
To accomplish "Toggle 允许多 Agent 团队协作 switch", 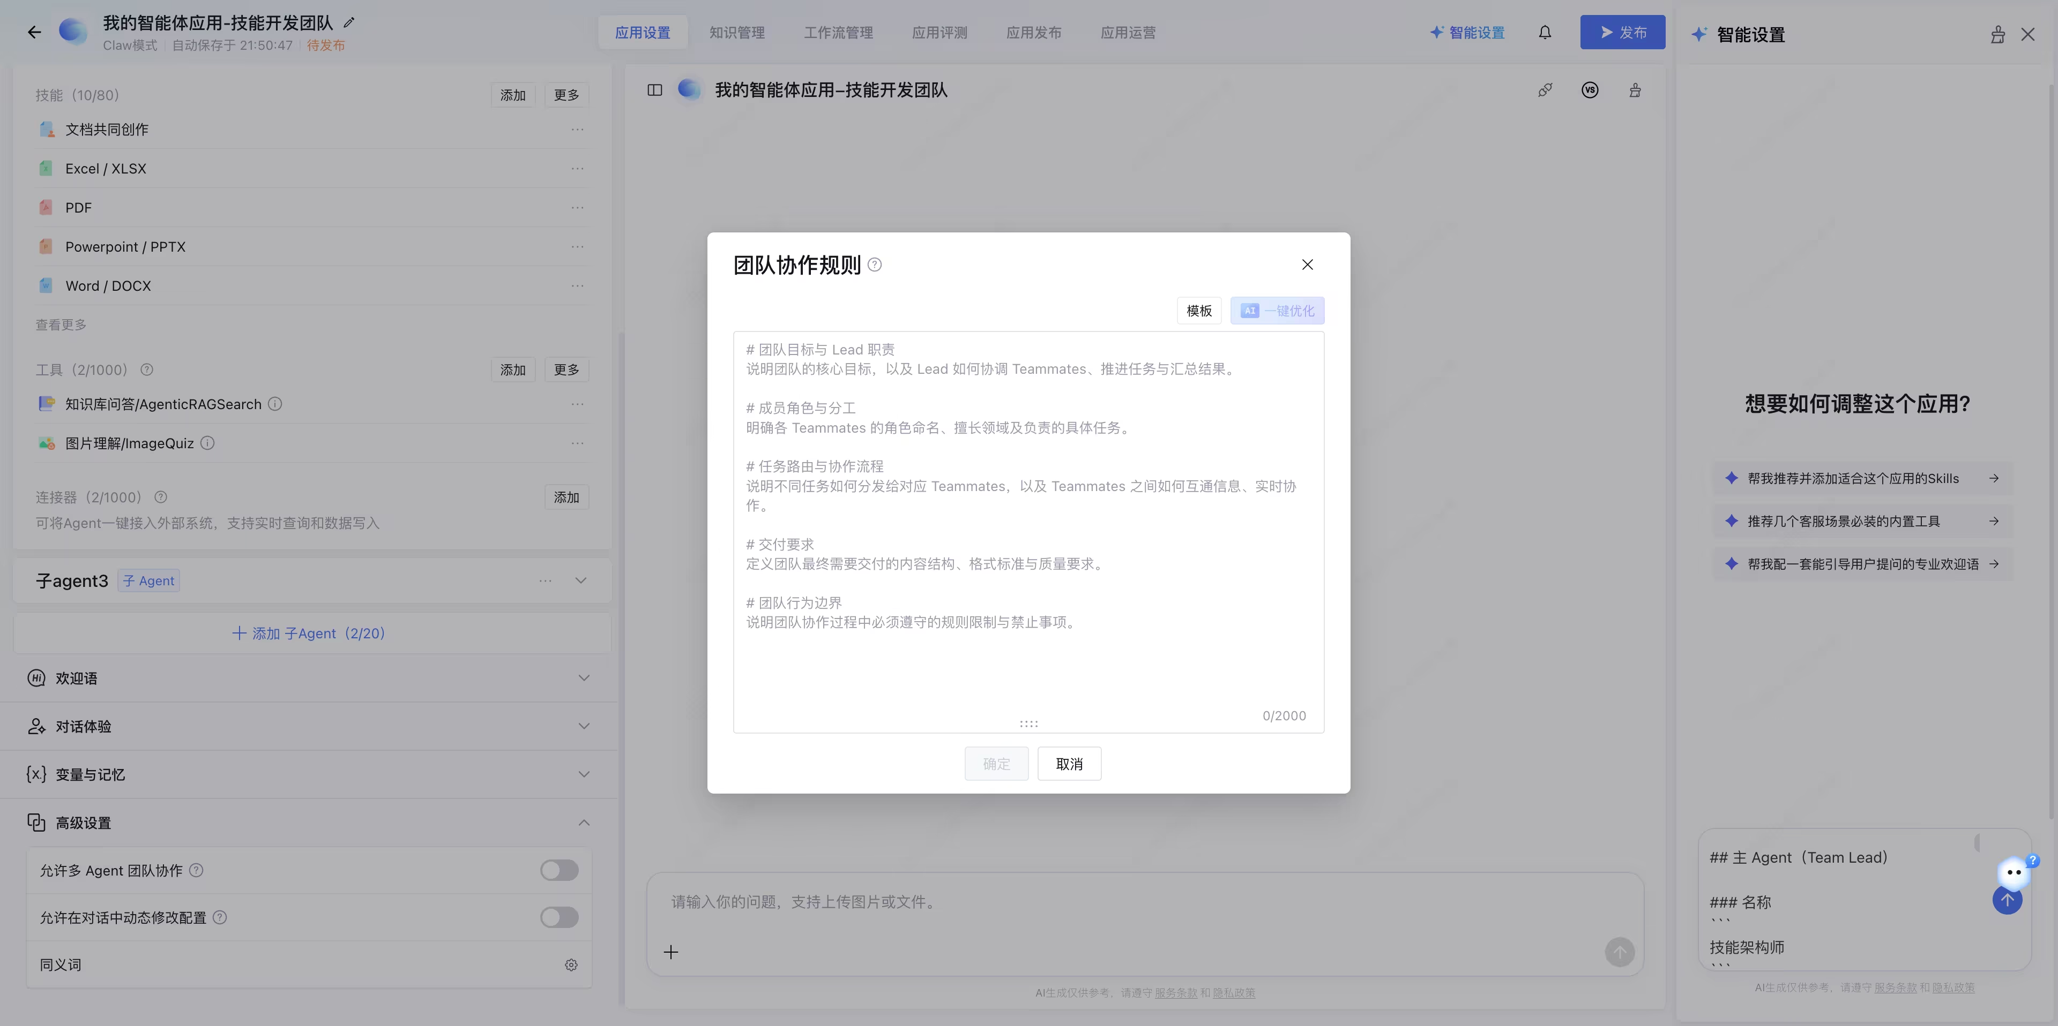I will (559, 870).
